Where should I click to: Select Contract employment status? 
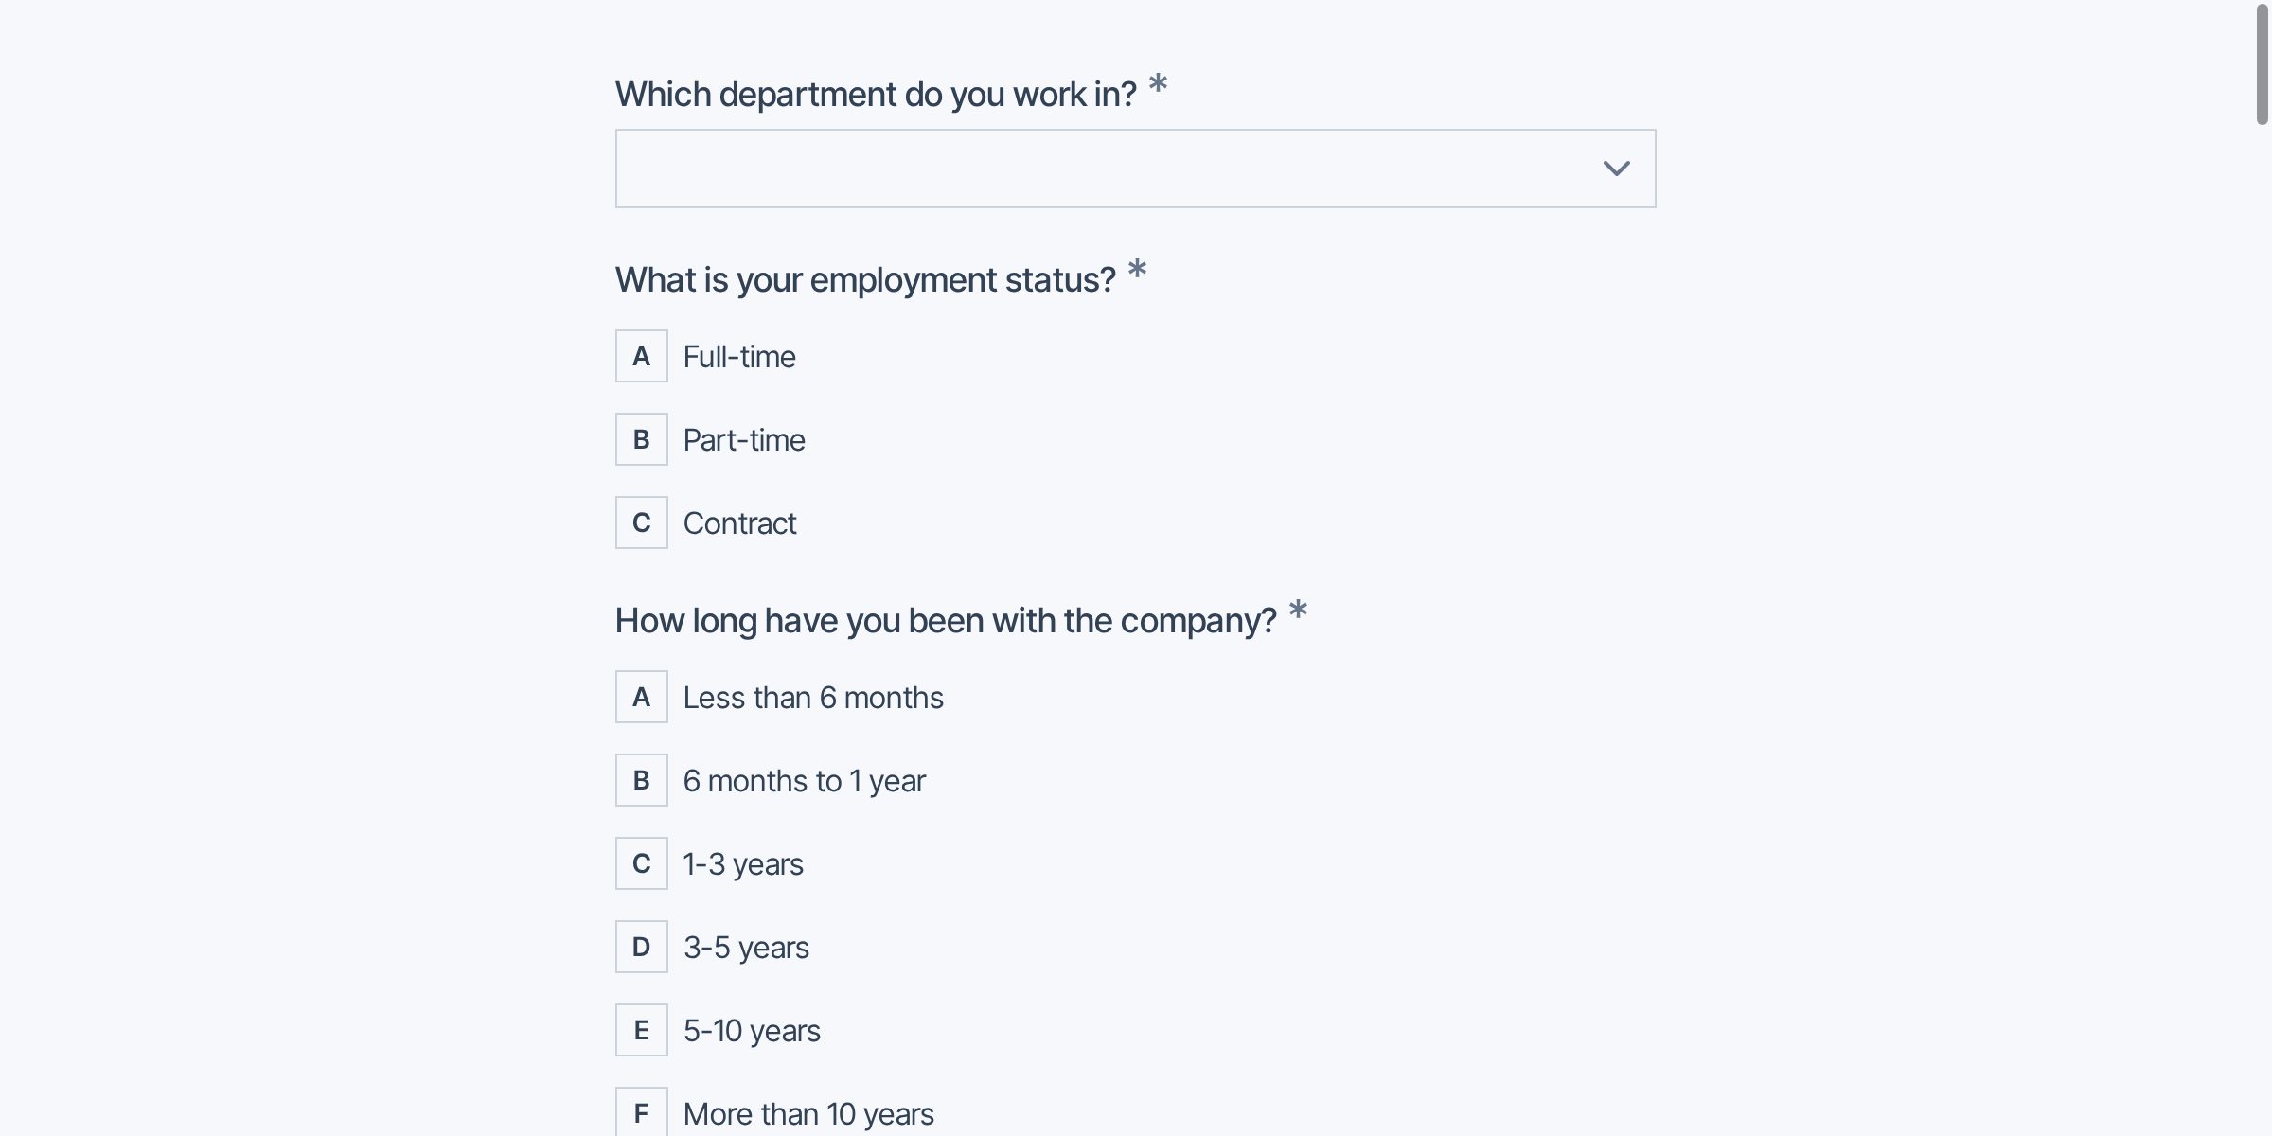tap(739, 523)
